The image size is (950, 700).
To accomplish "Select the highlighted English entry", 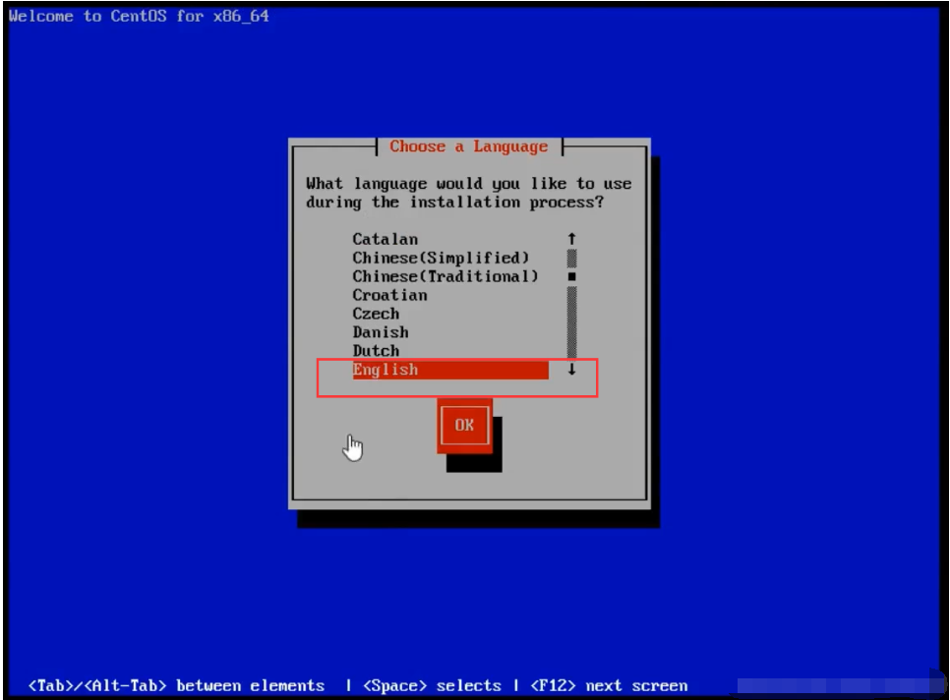I will [450, 370].
